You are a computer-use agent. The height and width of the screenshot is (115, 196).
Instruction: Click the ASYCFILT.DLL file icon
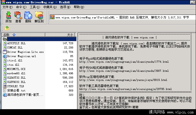click(5, 43)
